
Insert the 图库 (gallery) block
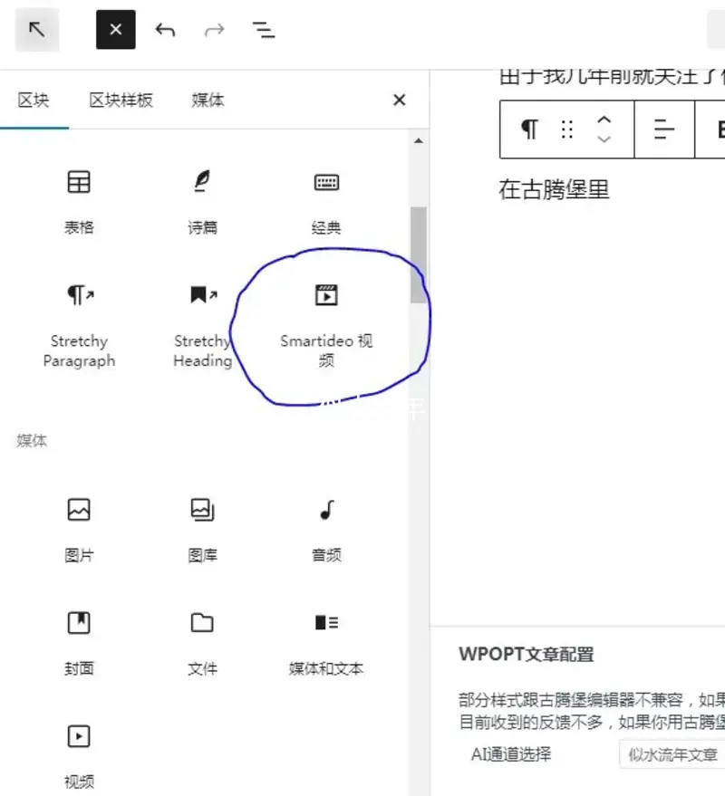[202, 528]
